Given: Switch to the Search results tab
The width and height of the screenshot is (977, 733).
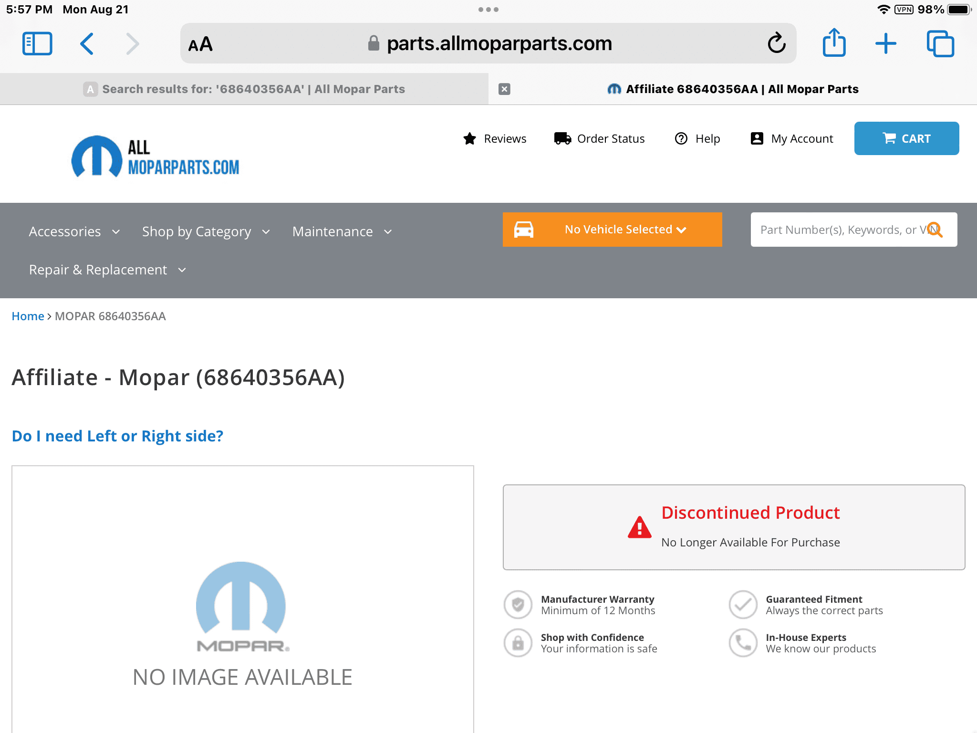Looking at the screenshot, I should click(x=244, y=89).
